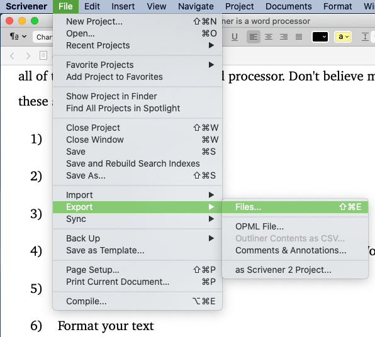Select Show Project in Finder

pyautogui.click(x=138, y=96)
